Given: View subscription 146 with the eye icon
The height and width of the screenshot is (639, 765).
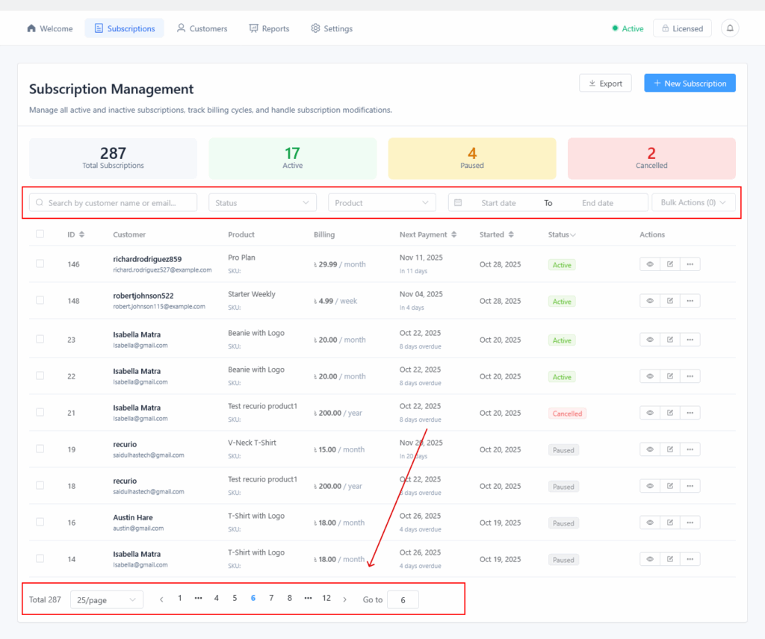Looking at the screenshot, I should tap(650, 264).
